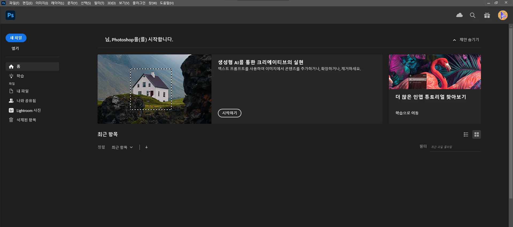Toggle sort direction arrow
Viewport: 513px width, 227px height.
[x=146, y=147]
